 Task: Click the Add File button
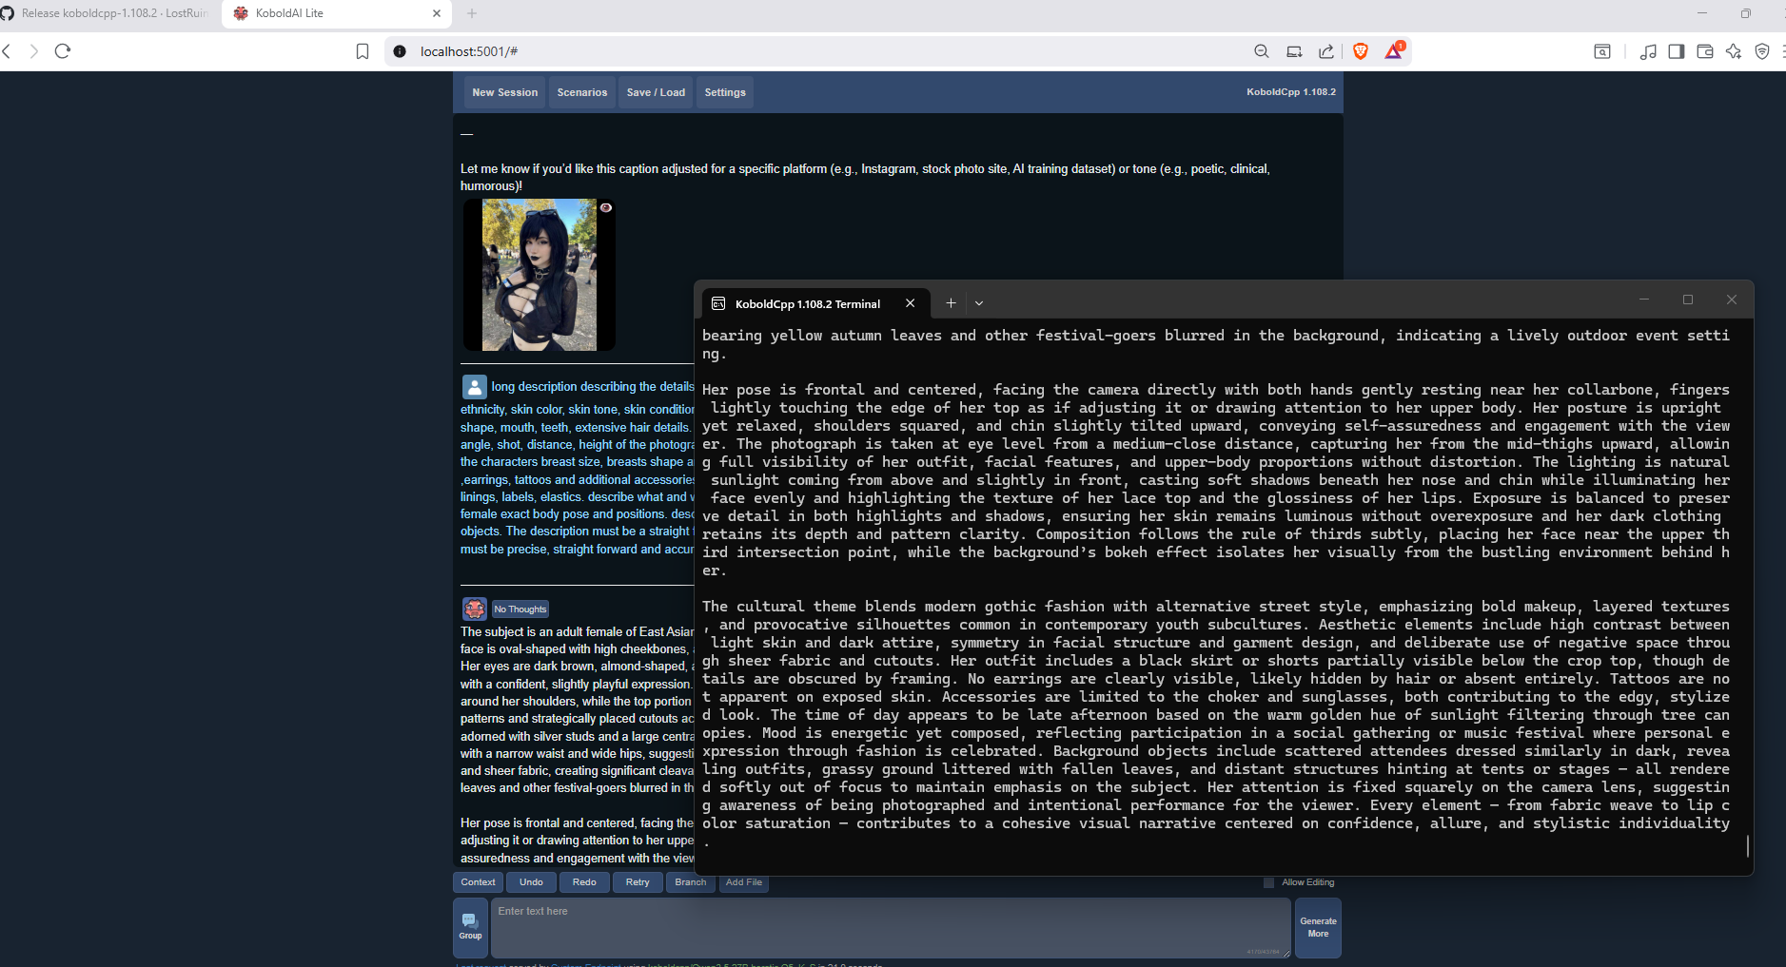tap(744, 882)
